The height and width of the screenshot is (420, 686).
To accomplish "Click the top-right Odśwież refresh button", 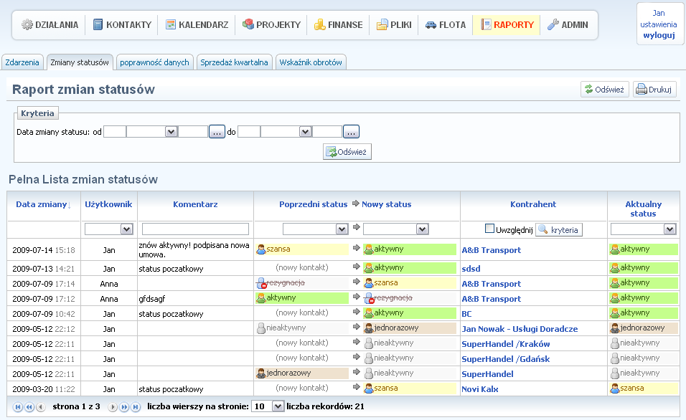I will click(x=605, y=90).
